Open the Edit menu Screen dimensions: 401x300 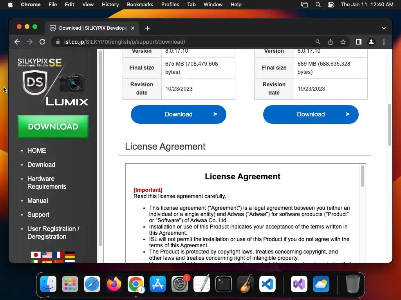point(70,5)
